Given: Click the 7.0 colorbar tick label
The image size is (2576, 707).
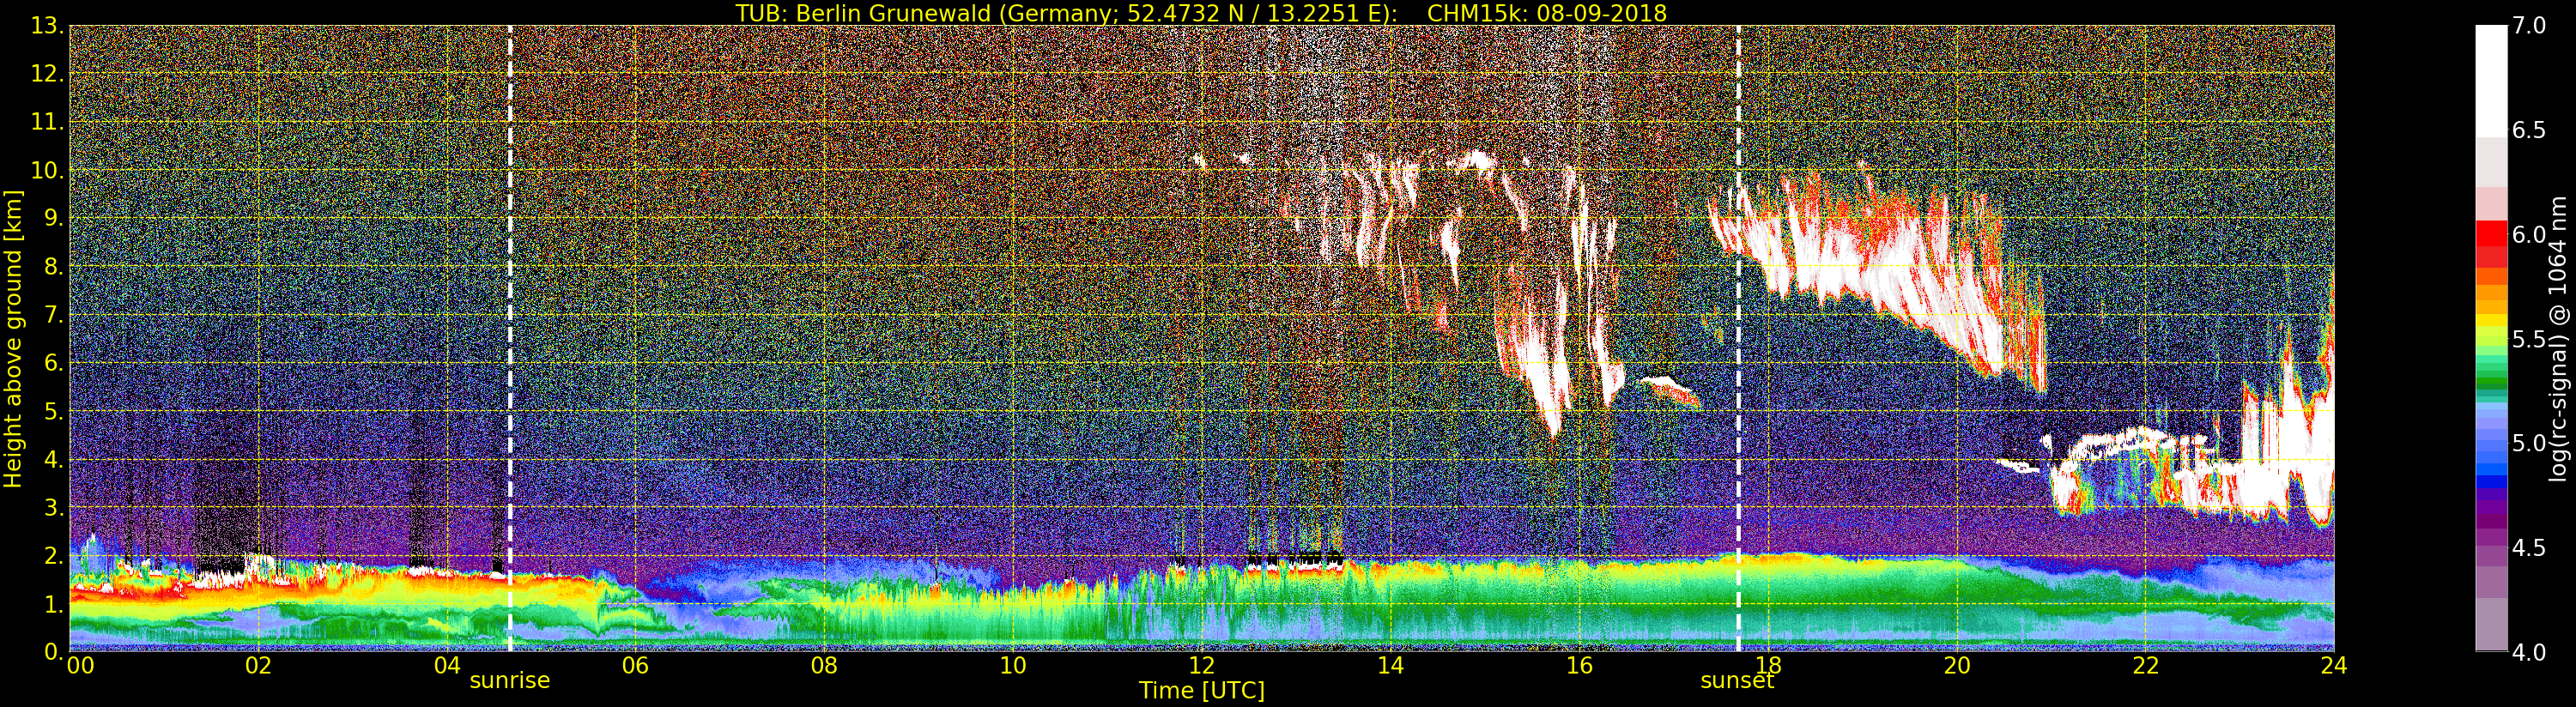Looking at the screenshot, I should point(2529,26).
